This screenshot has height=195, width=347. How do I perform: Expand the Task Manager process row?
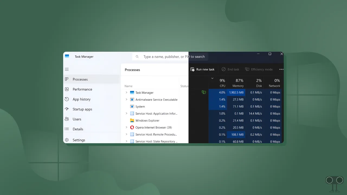pos(126,92)
